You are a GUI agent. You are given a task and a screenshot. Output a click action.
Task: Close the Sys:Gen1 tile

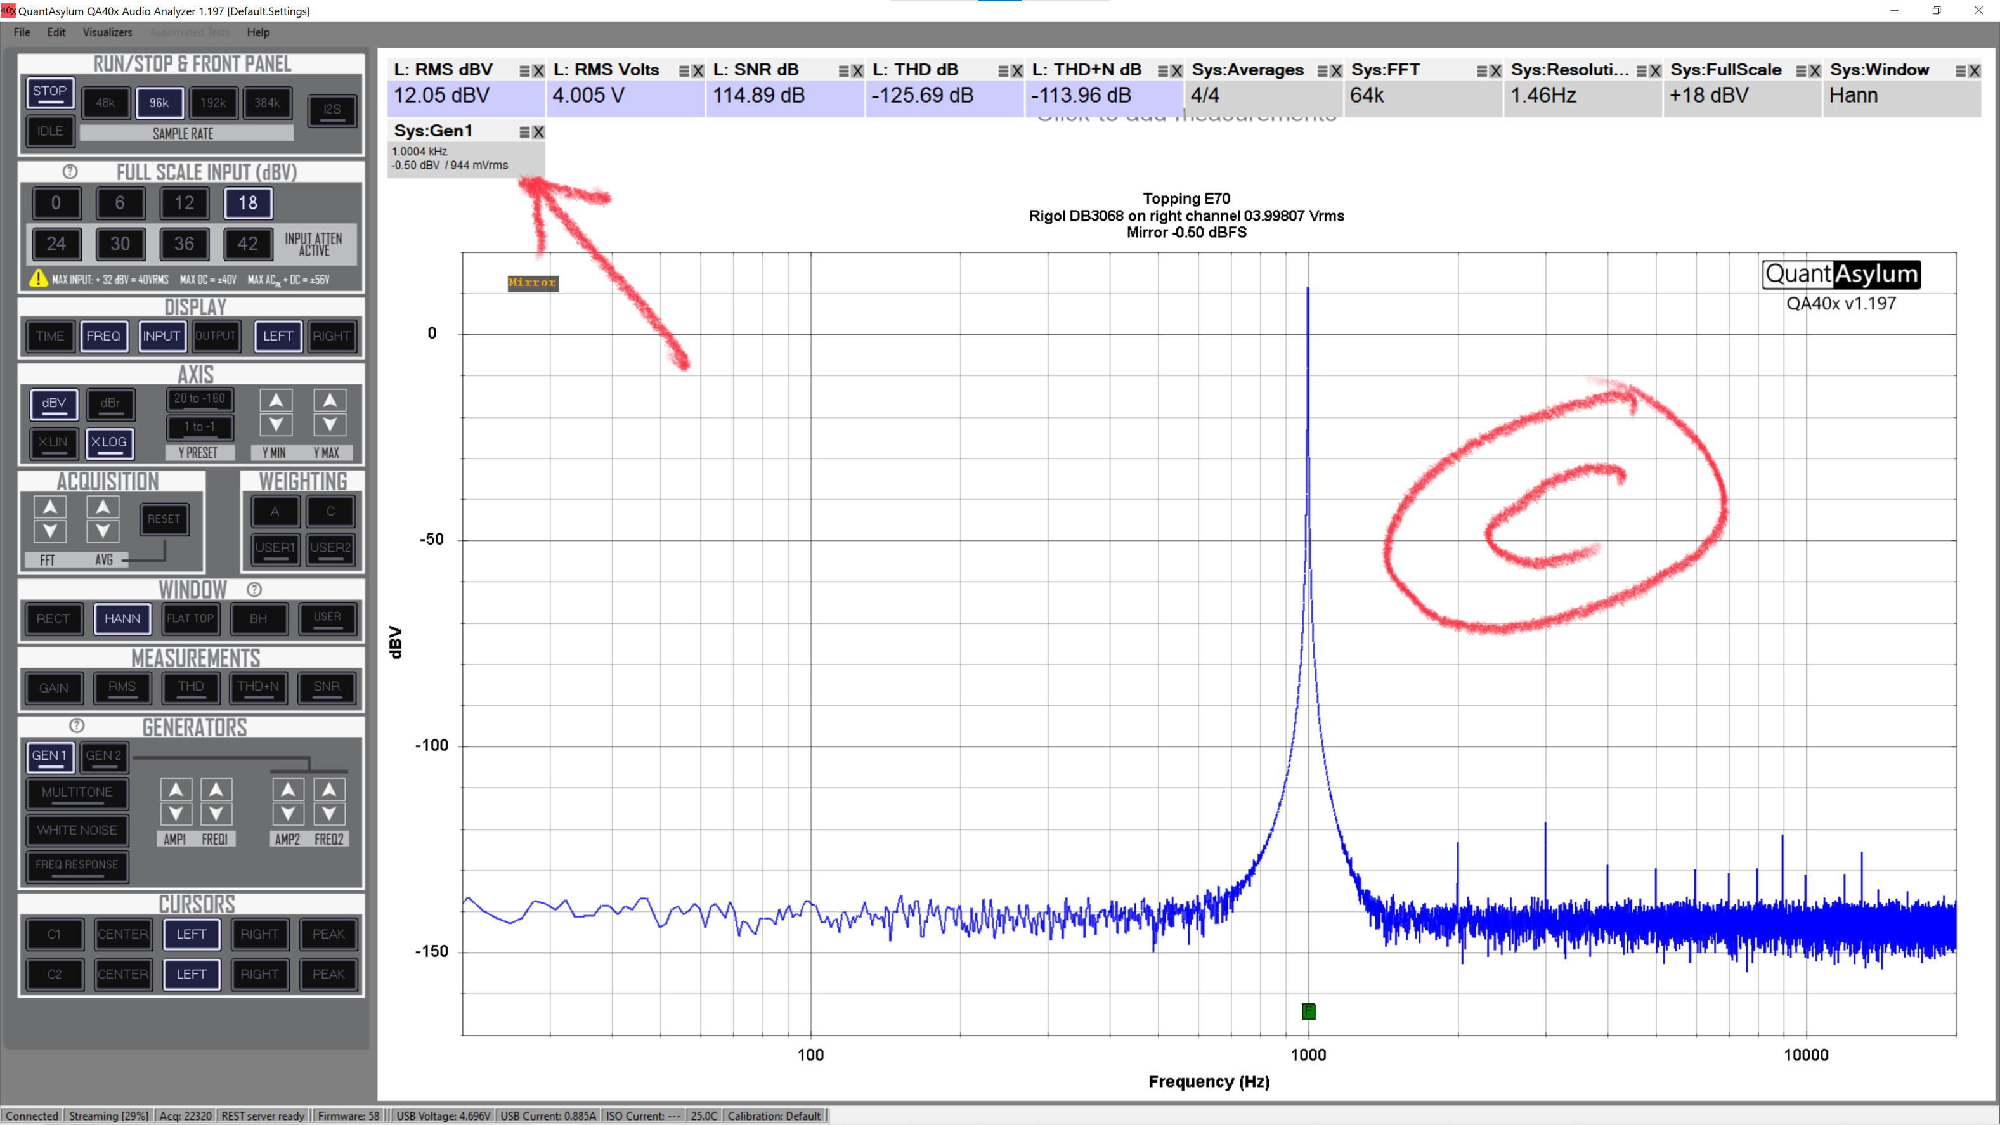click(x=538, y=132)
